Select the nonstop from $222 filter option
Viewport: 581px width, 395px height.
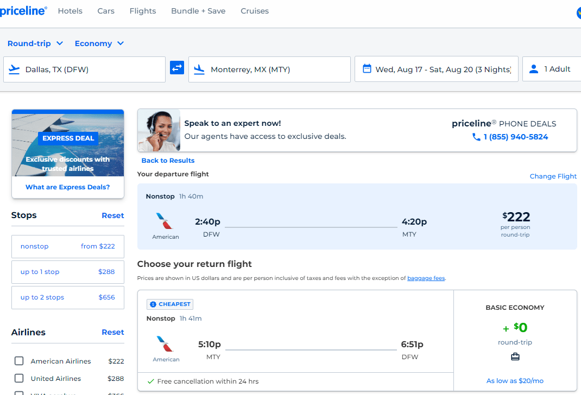67,246
